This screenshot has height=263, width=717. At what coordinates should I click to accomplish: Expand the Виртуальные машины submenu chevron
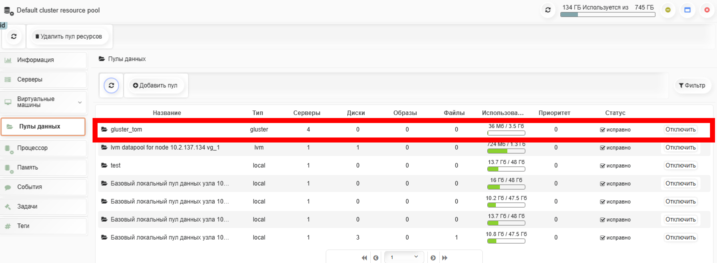[x=80, y=102]
